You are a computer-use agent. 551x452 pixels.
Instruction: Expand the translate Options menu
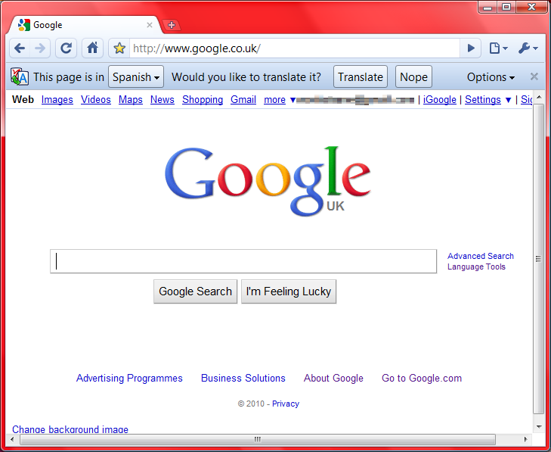491,76
